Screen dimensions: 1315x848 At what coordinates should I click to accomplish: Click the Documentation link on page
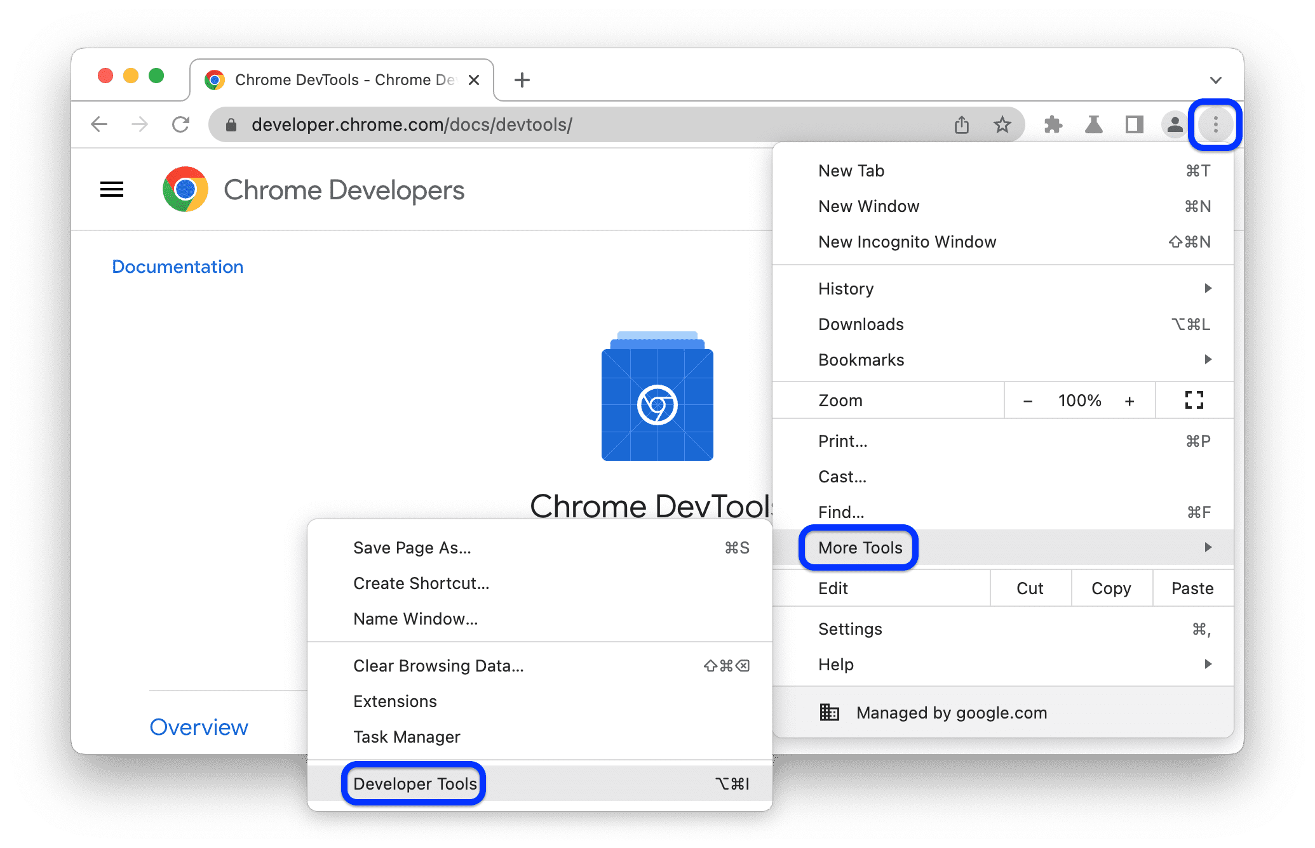[177, 266]
